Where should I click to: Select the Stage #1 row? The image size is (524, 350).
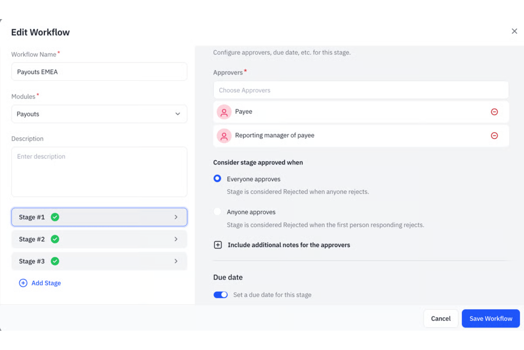(99, 217)
